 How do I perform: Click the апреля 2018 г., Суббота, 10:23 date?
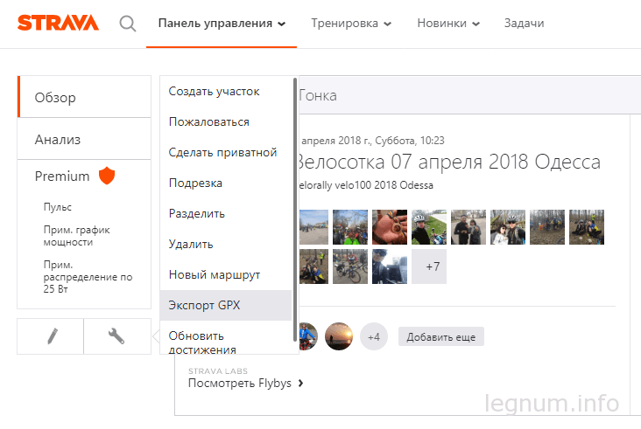click(372, 141)
